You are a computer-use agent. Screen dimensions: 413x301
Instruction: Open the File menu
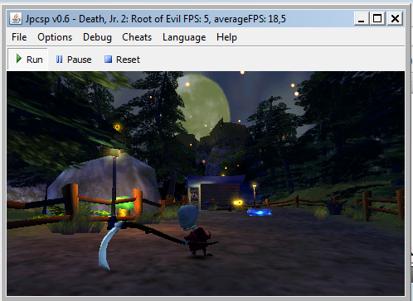coord(19,37)
